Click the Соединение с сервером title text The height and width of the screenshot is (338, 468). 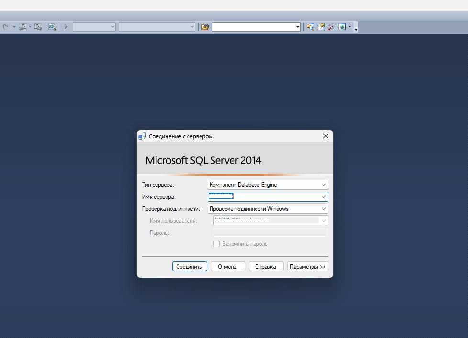(181, 136)
